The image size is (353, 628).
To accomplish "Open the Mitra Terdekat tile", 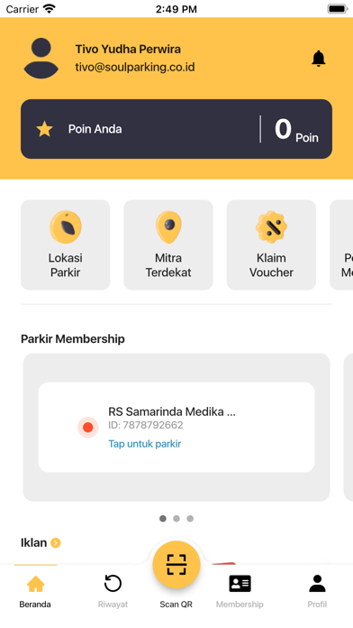I will 168,245.
